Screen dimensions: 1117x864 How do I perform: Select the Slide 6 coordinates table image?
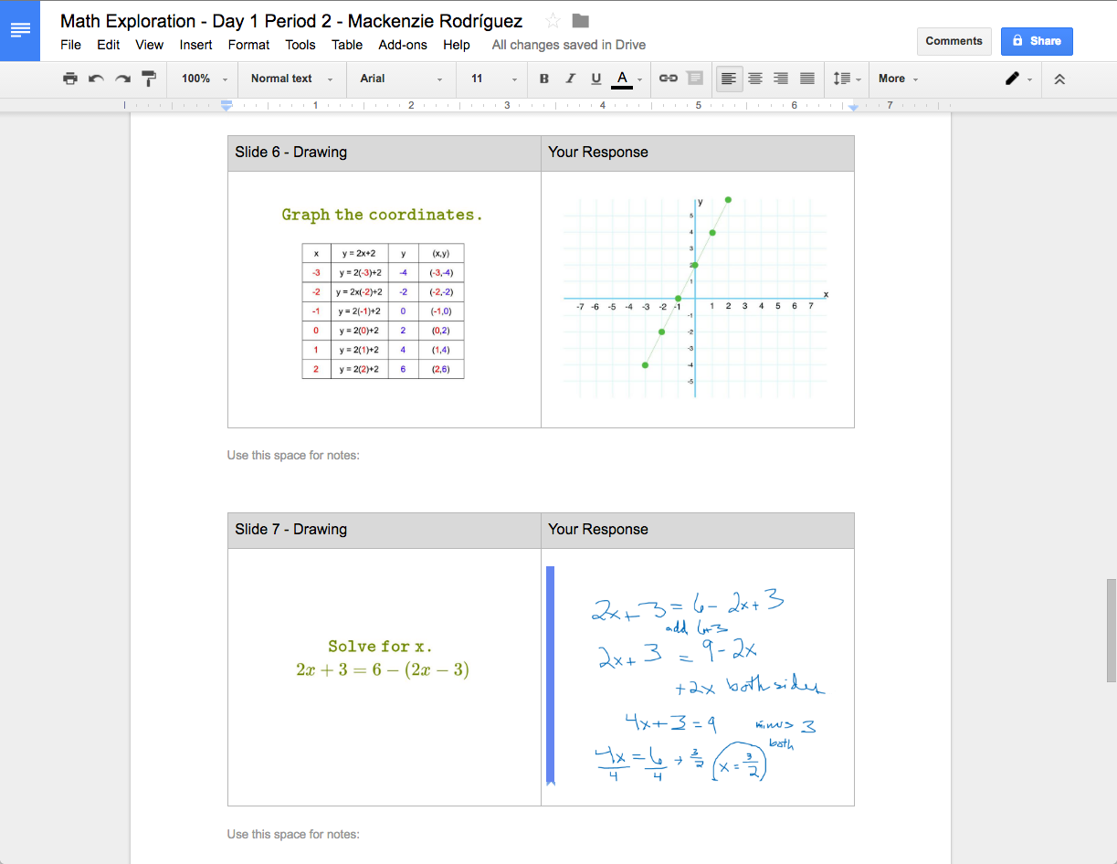click(x=383, y=292)
